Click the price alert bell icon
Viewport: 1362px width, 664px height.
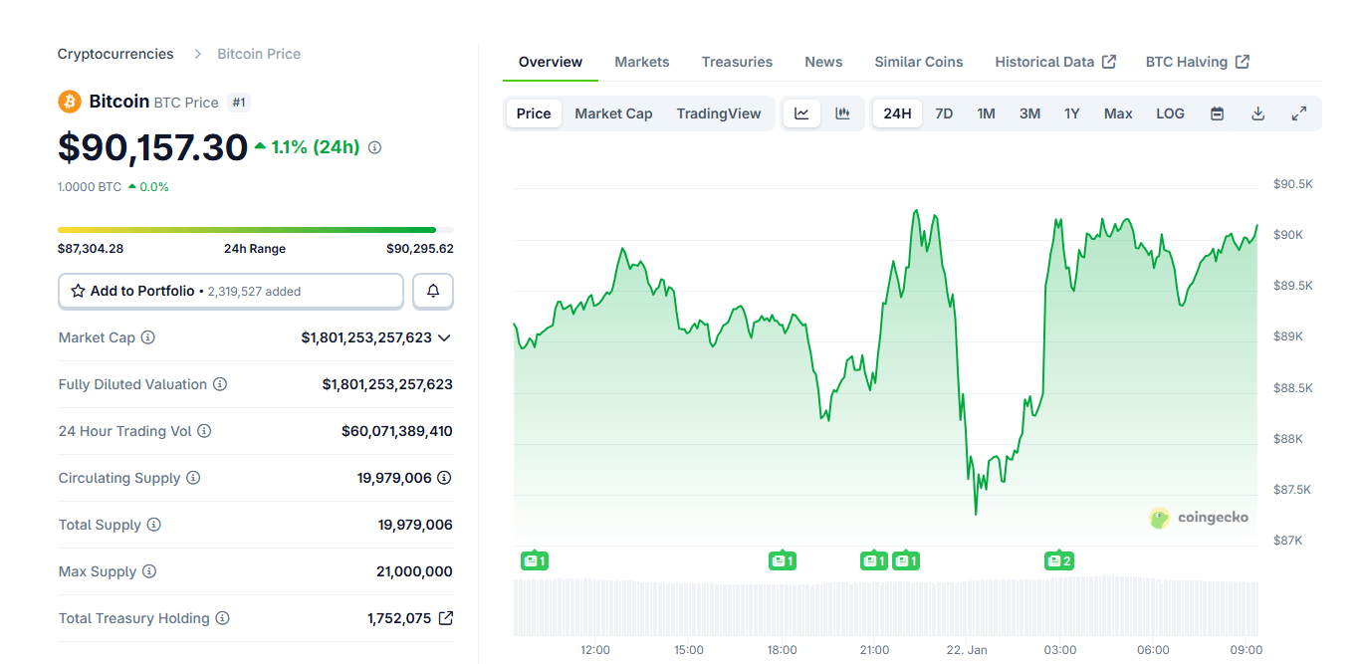tap(433, 292)
